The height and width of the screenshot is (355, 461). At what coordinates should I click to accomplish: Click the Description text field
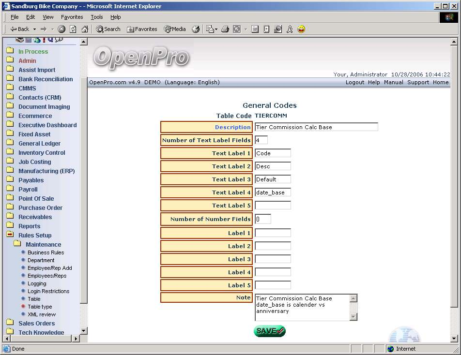[x=316, y=127]
